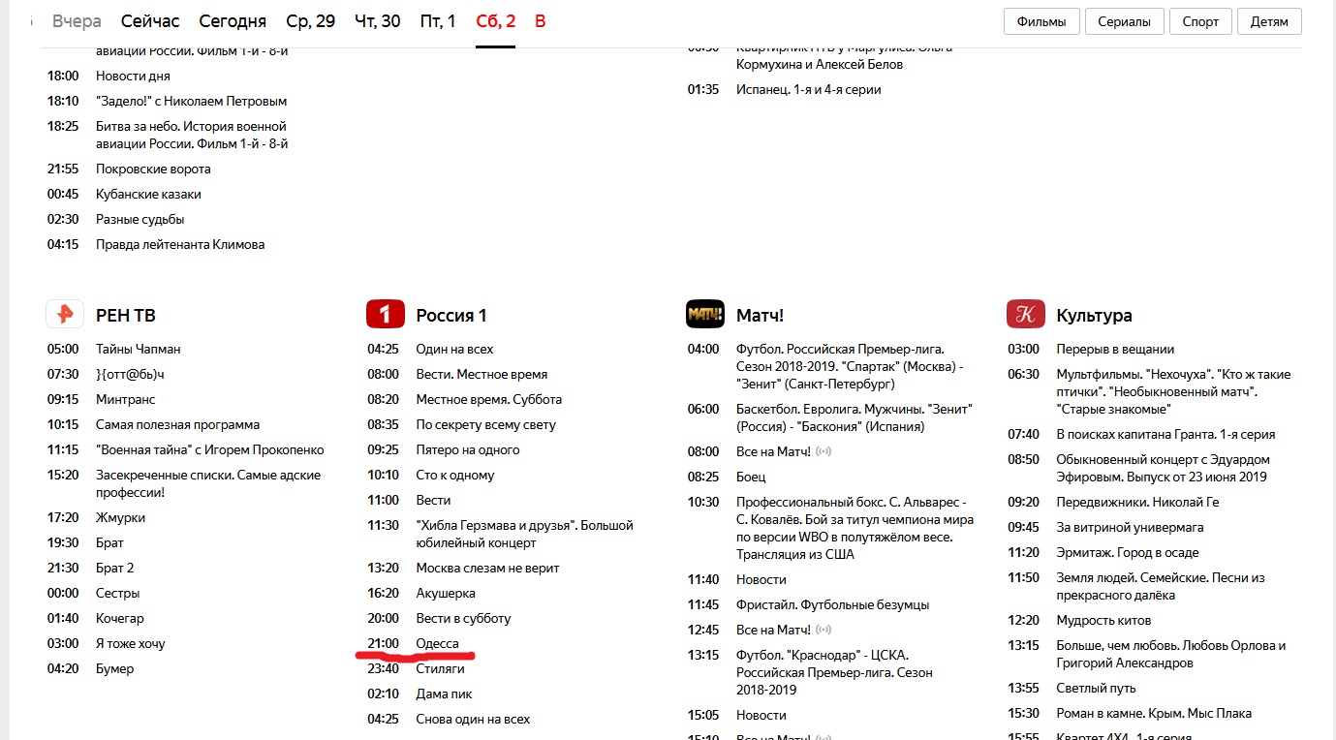Open the program Бумер
Screen dimensions: 1336x740
tap(115, 668)
